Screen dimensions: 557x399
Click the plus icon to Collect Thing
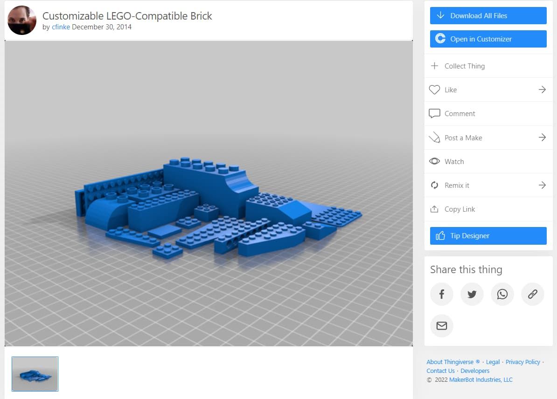(434, 66)
